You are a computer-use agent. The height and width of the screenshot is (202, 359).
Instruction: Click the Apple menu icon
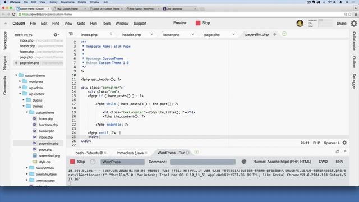(x=5, y=2)
